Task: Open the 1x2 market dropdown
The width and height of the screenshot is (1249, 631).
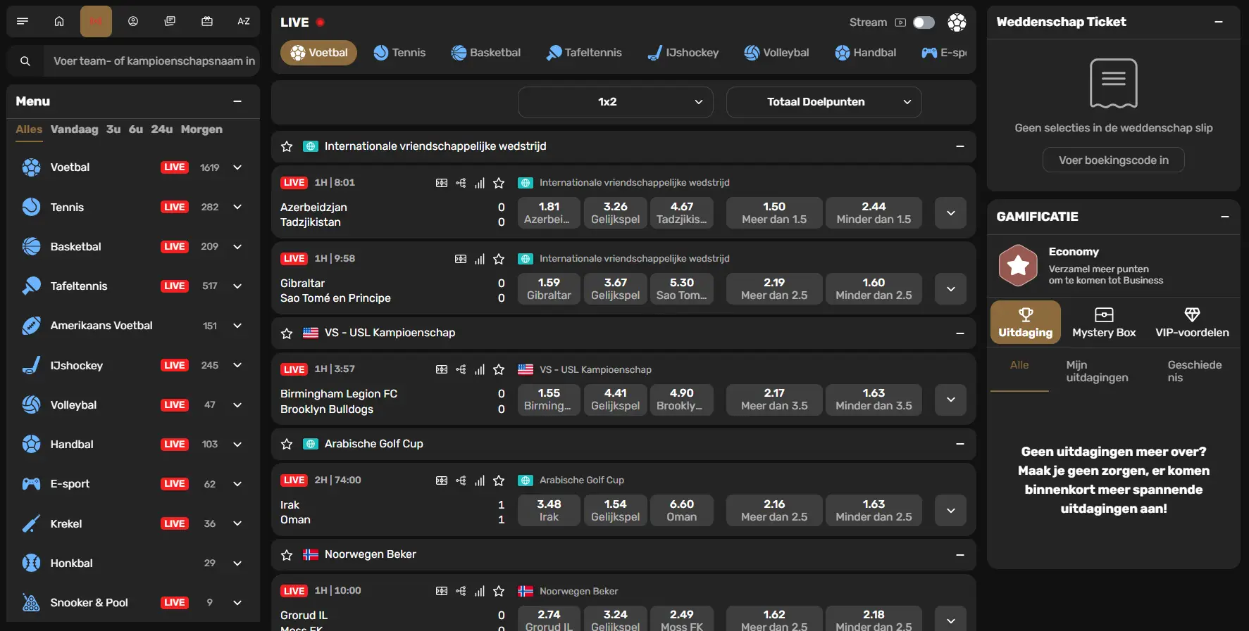Action: pyautogui.click(x=615, y=102)
